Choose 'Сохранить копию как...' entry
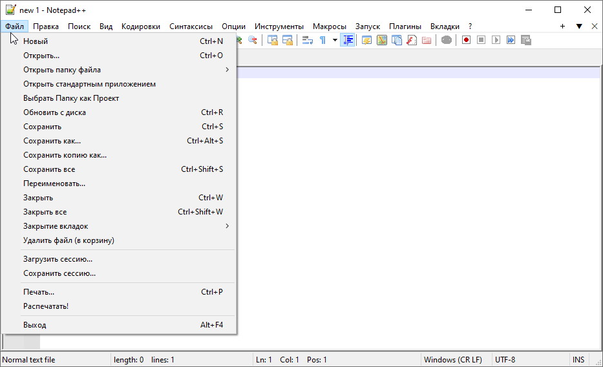This screenshot has width=603, height=367. click(x=119, y=155)
